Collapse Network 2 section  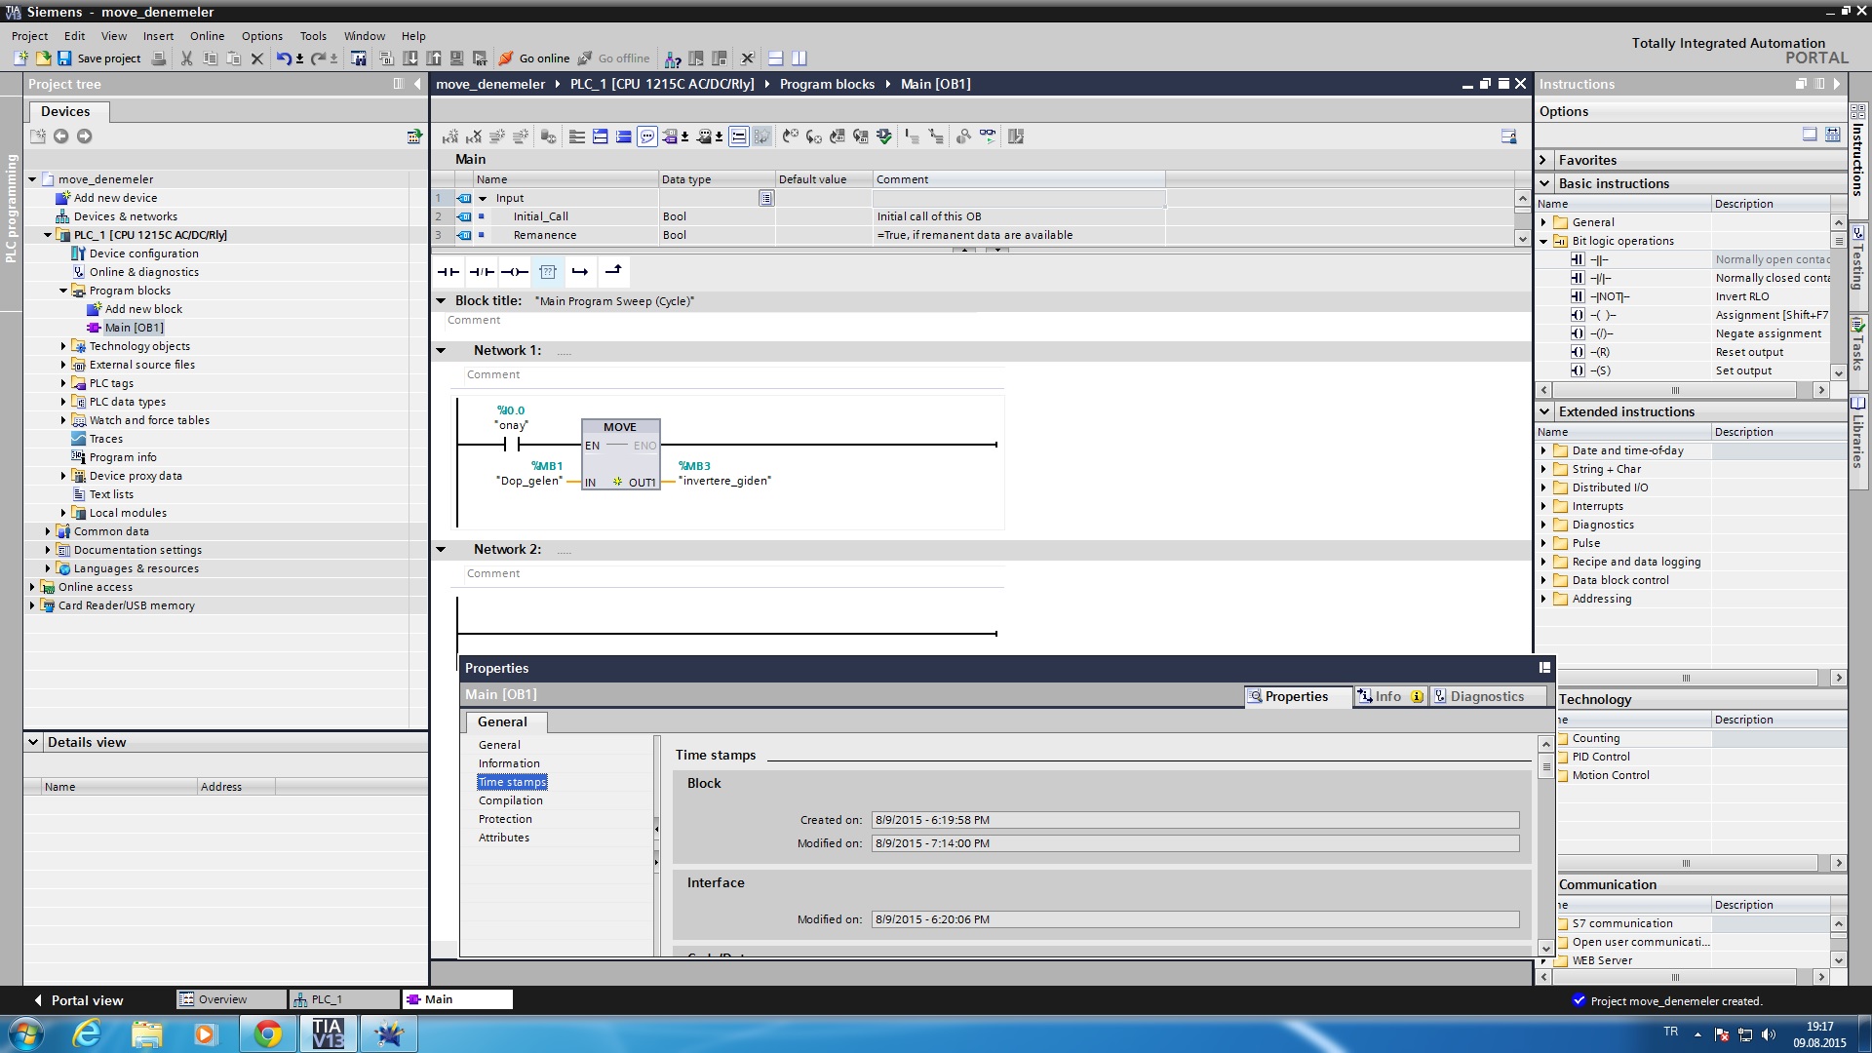(441, 549)
